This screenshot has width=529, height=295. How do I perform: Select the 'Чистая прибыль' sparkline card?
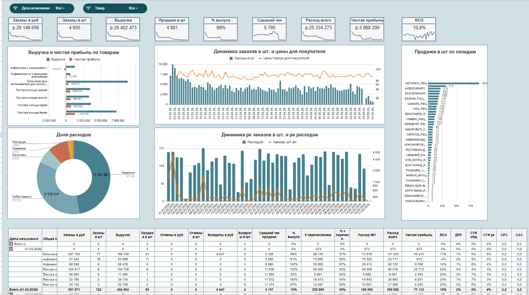[x=367, y=29]
